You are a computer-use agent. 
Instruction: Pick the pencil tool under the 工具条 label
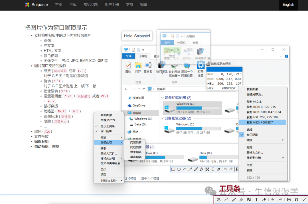point(234,200)
